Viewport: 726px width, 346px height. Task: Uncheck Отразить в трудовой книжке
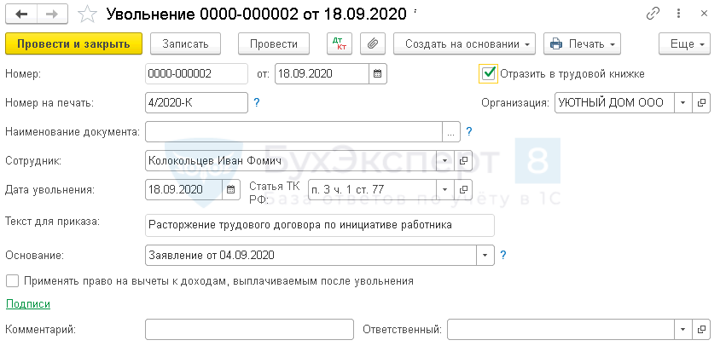(x=489, y=73)
